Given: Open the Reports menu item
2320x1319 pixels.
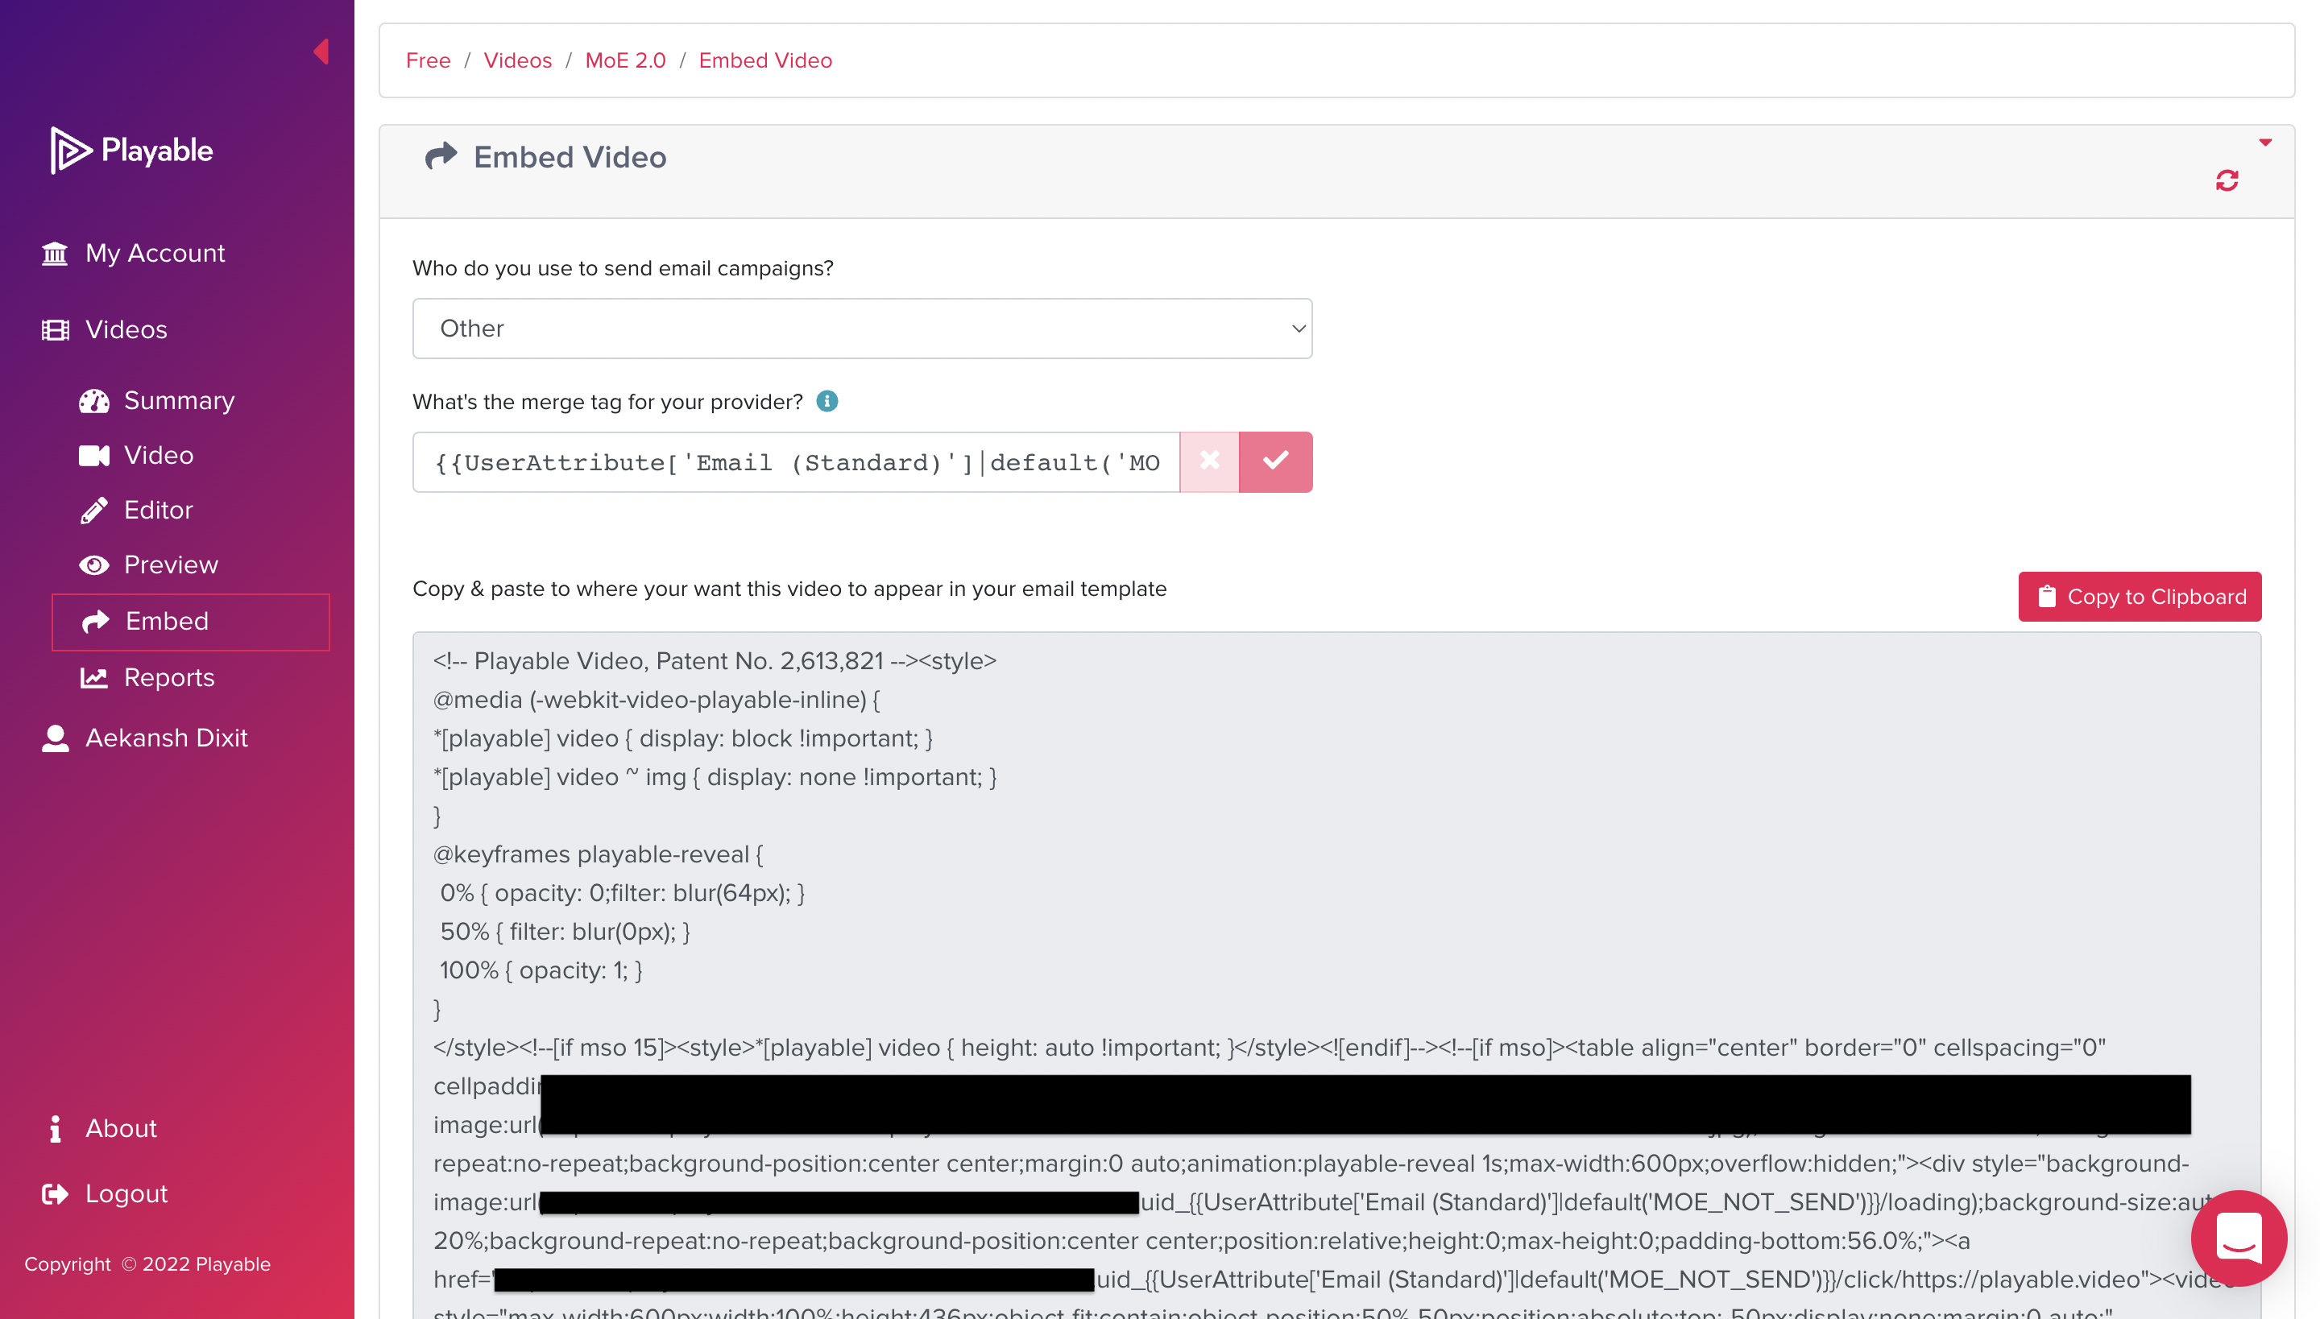Looking at the screenshot, I should 169,678.
